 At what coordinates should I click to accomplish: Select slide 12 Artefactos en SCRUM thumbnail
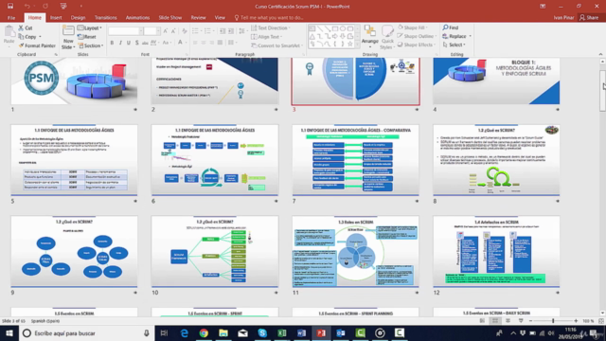496,251
